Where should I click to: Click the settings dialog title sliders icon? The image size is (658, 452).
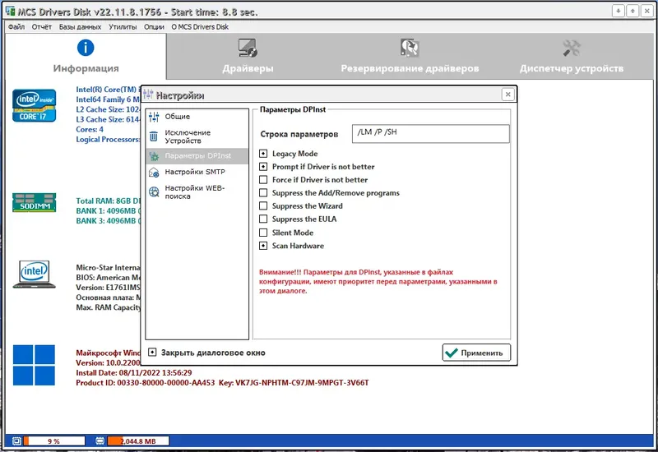[x=148, y=95]
